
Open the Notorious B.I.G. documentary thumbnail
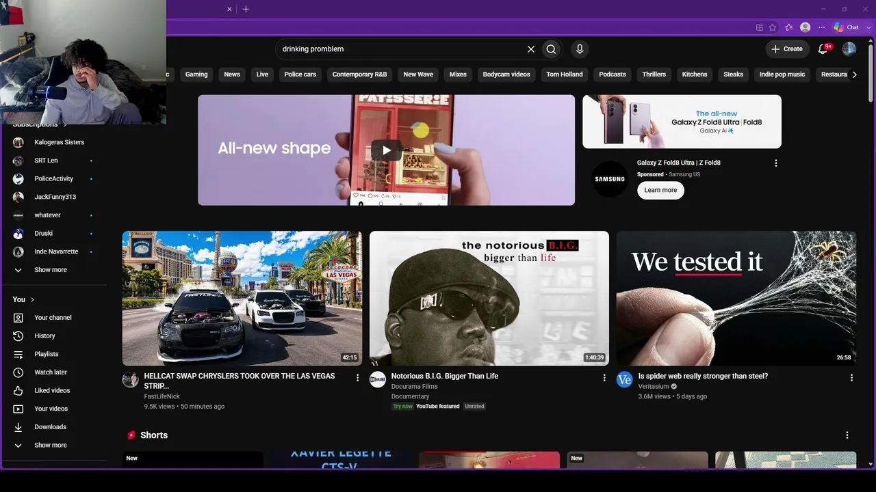pos(489,299)
